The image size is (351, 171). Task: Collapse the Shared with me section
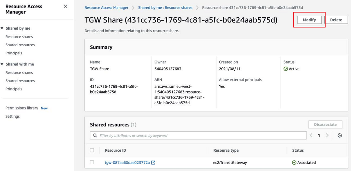point(2,64)
